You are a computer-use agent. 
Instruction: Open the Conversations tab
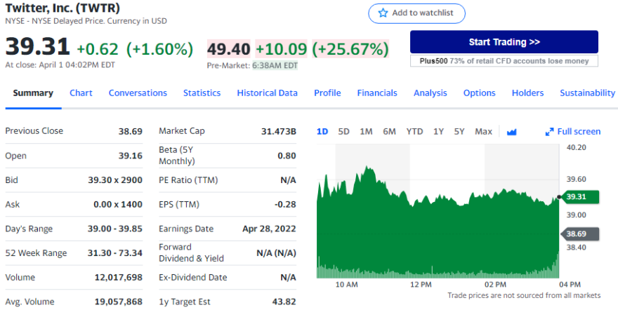coord(138,93)
